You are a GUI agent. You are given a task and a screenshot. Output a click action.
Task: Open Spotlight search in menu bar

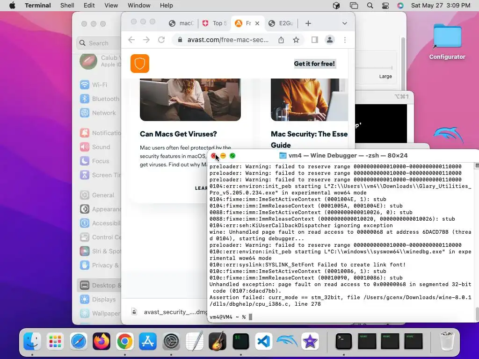coord(370,6)
